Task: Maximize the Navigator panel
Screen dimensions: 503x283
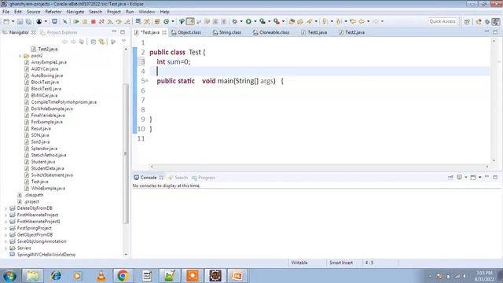Action: 123,32
